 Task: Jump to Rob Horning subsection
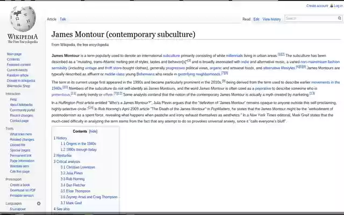coord(73,179)
